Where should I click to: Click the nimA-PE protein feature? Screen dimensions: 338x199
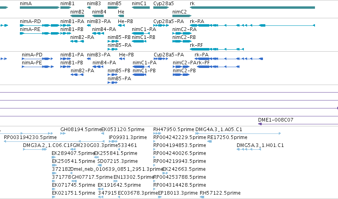(x=38, y=67)
